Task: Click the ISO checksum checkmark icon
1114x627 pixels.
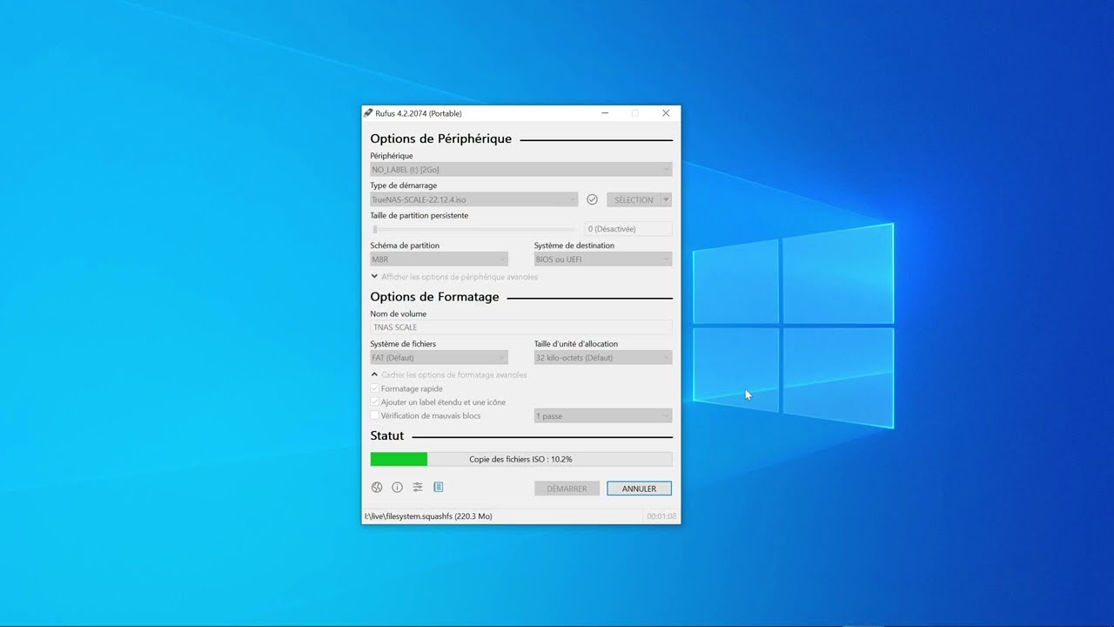Action: pos(592,199)
